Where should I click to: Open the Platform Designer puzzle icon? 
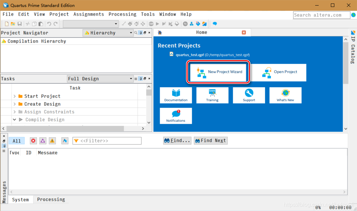pos(204,24)
